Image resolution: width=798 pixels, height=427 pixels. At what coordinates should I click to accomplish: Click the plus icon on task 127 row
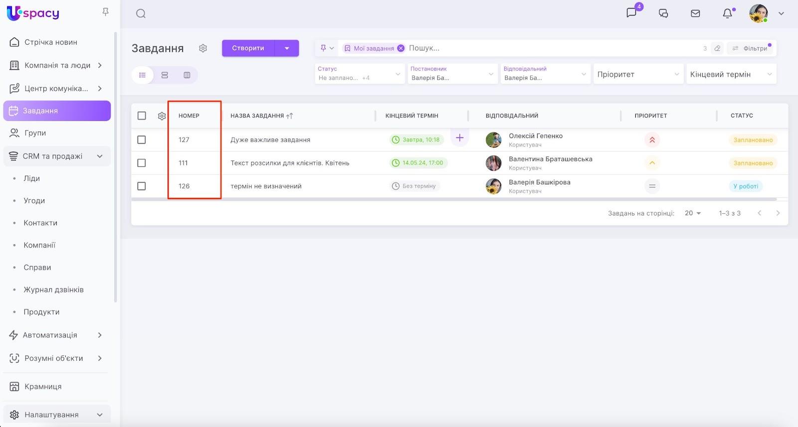[x=459, y=138]
